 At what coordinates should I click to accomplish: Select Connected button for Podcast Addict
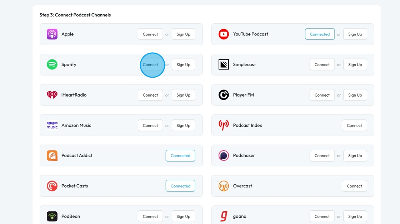pyautogui.click(x=180, y=156)
